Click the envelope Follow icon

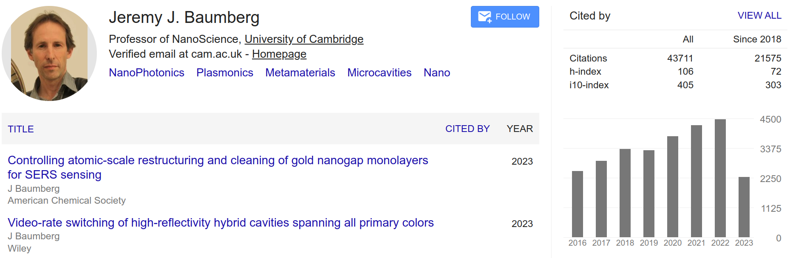[x=484, y=17]
